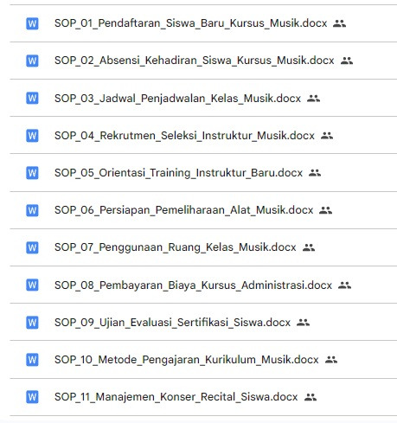Open SOP_03_Jadwal_Penjadwalan_Kelas_Musik.docx

[x=178, y=99]
